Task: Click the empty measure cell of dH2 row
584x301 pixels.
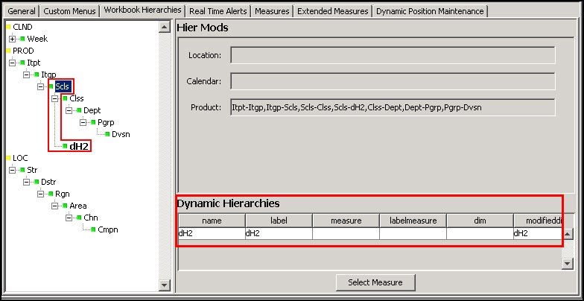Action: [346, 234]
